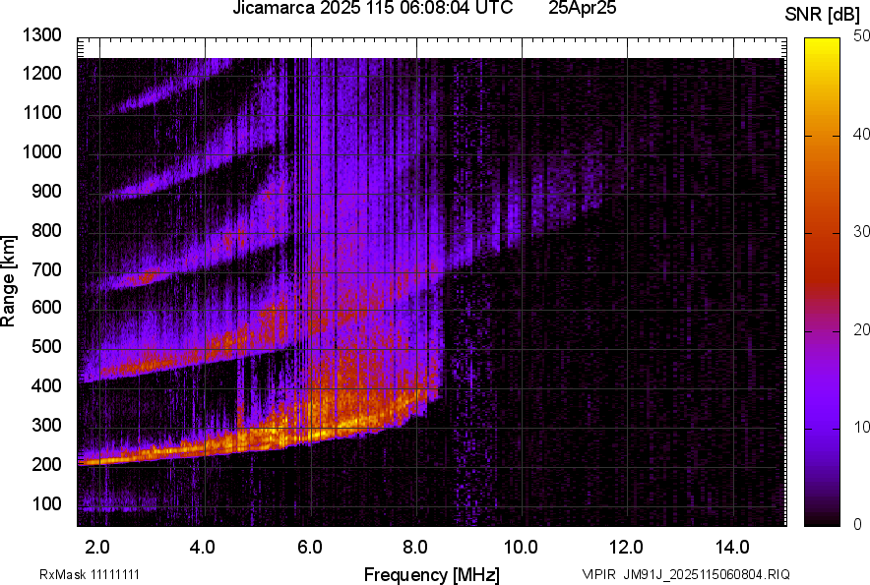Click the 'RxMask 11111111' footer text

pyautogui.click(x=90, y=574)
